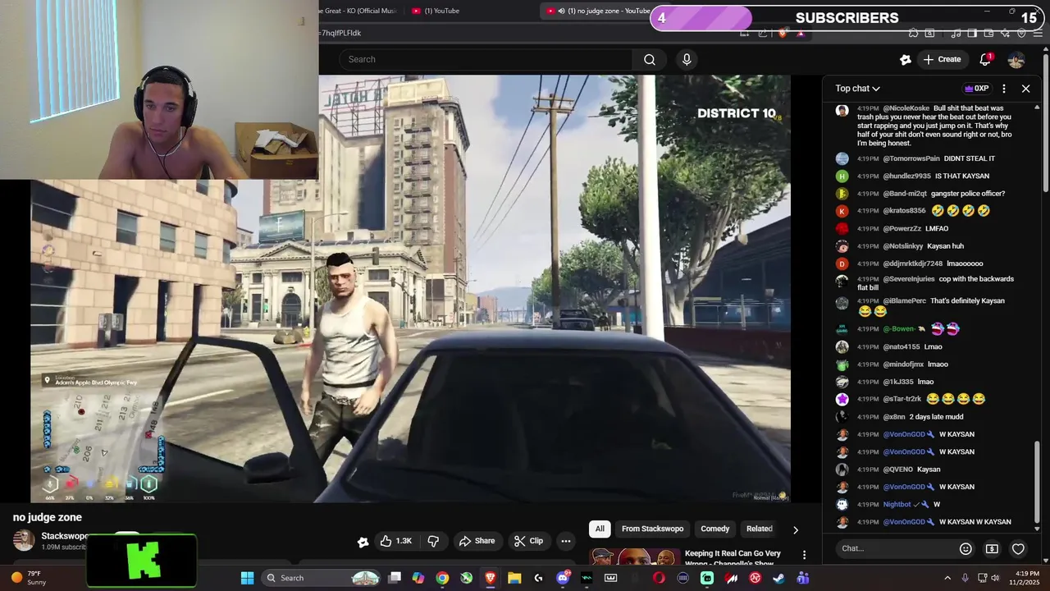Click the YouTube search magnifier button

[x=650, y=59]
